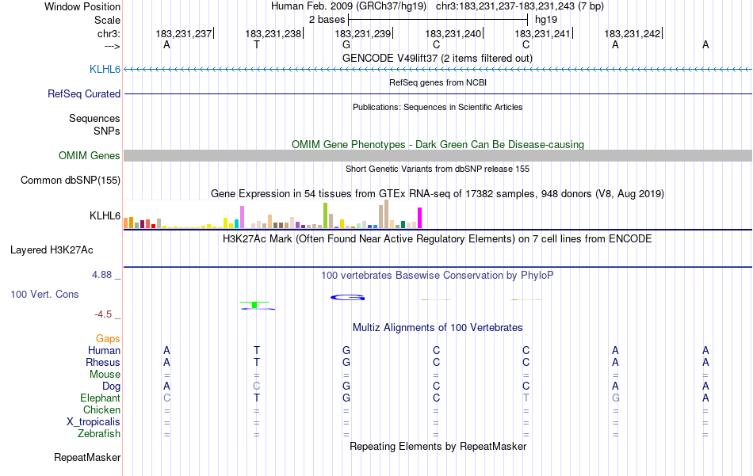This screenshot has width=753, height=476.
Task: Click the H3K27Ac Mark track title
Action: tap(438, 238)
